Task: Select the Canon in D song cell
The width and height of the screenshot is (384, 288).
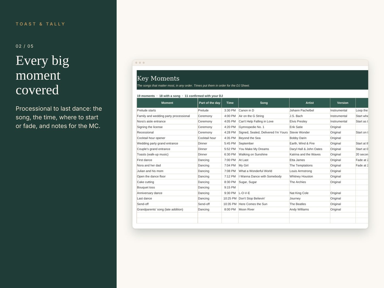Action: coord(264,111)
